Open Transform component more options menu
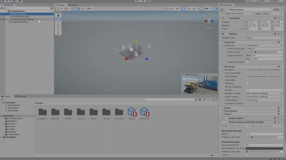The height and width of the screenshot is (160, 286). click(x=282, y=18)
